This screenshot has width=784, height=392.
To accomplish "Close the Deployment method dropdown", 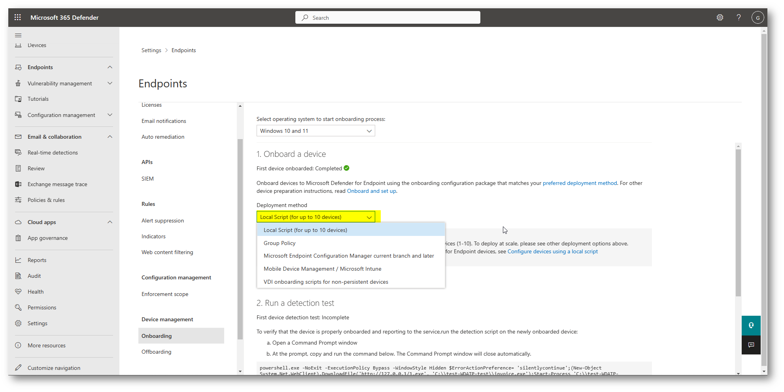I will [315, 217].
